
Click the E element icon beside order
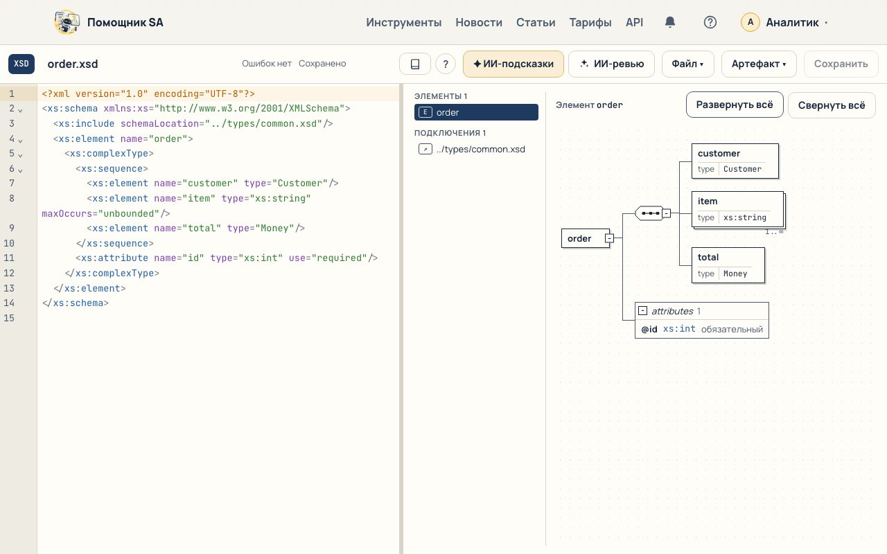(x=427, y=112)
